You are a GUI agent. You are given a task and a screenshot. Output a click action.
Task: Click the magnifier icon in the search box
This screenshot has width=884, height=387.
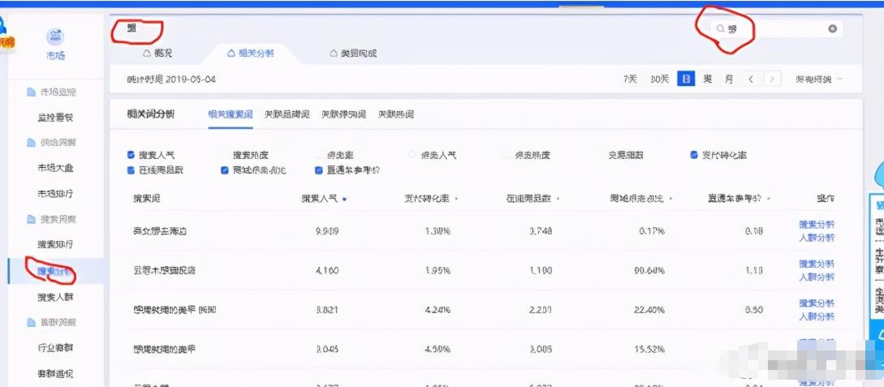pos(720,28)
